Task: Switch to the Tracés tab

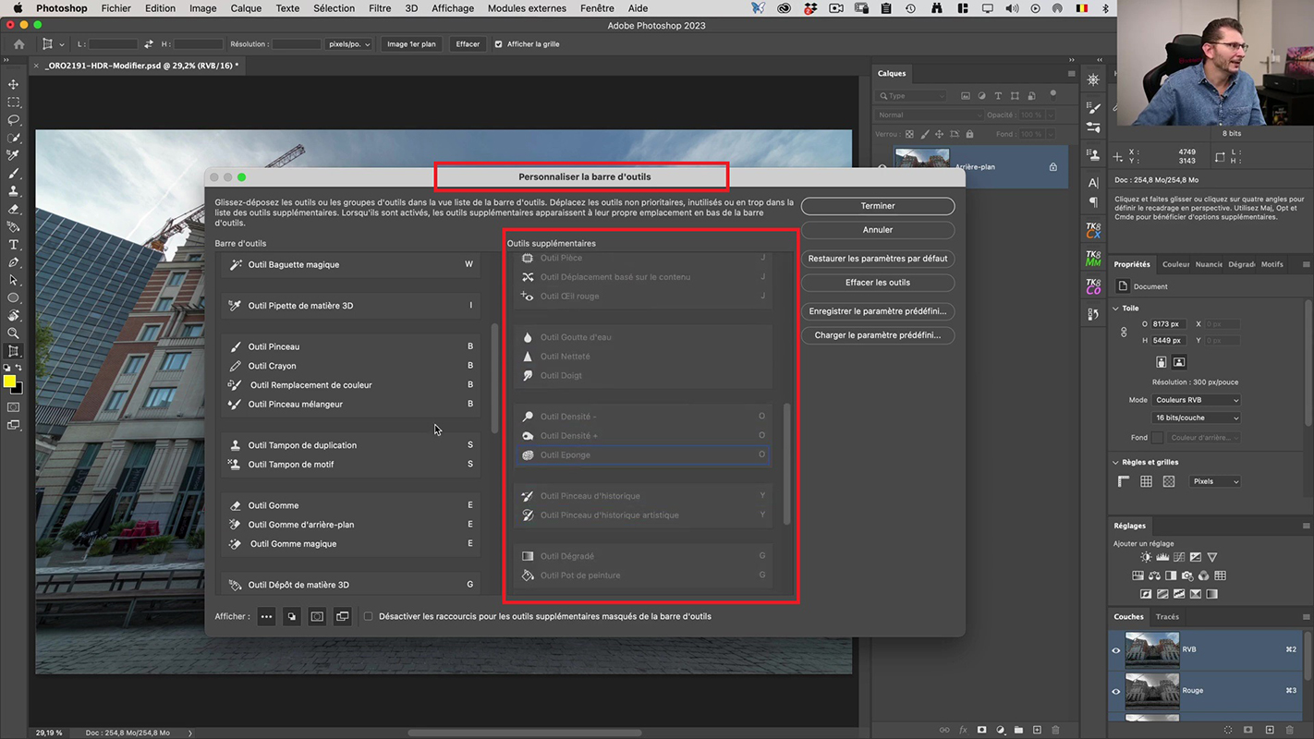Action: tap(1167, 617)
